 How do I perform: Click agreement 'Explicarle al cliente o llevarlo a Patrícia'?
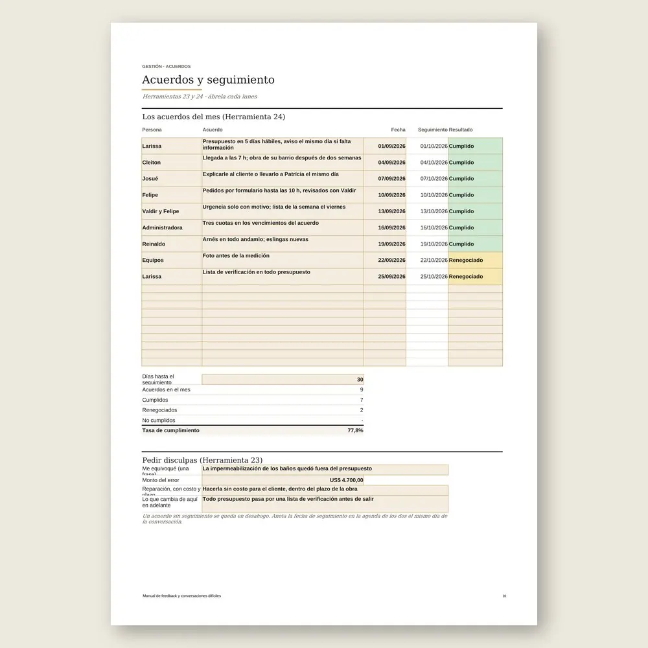click(x=283, y=179)
